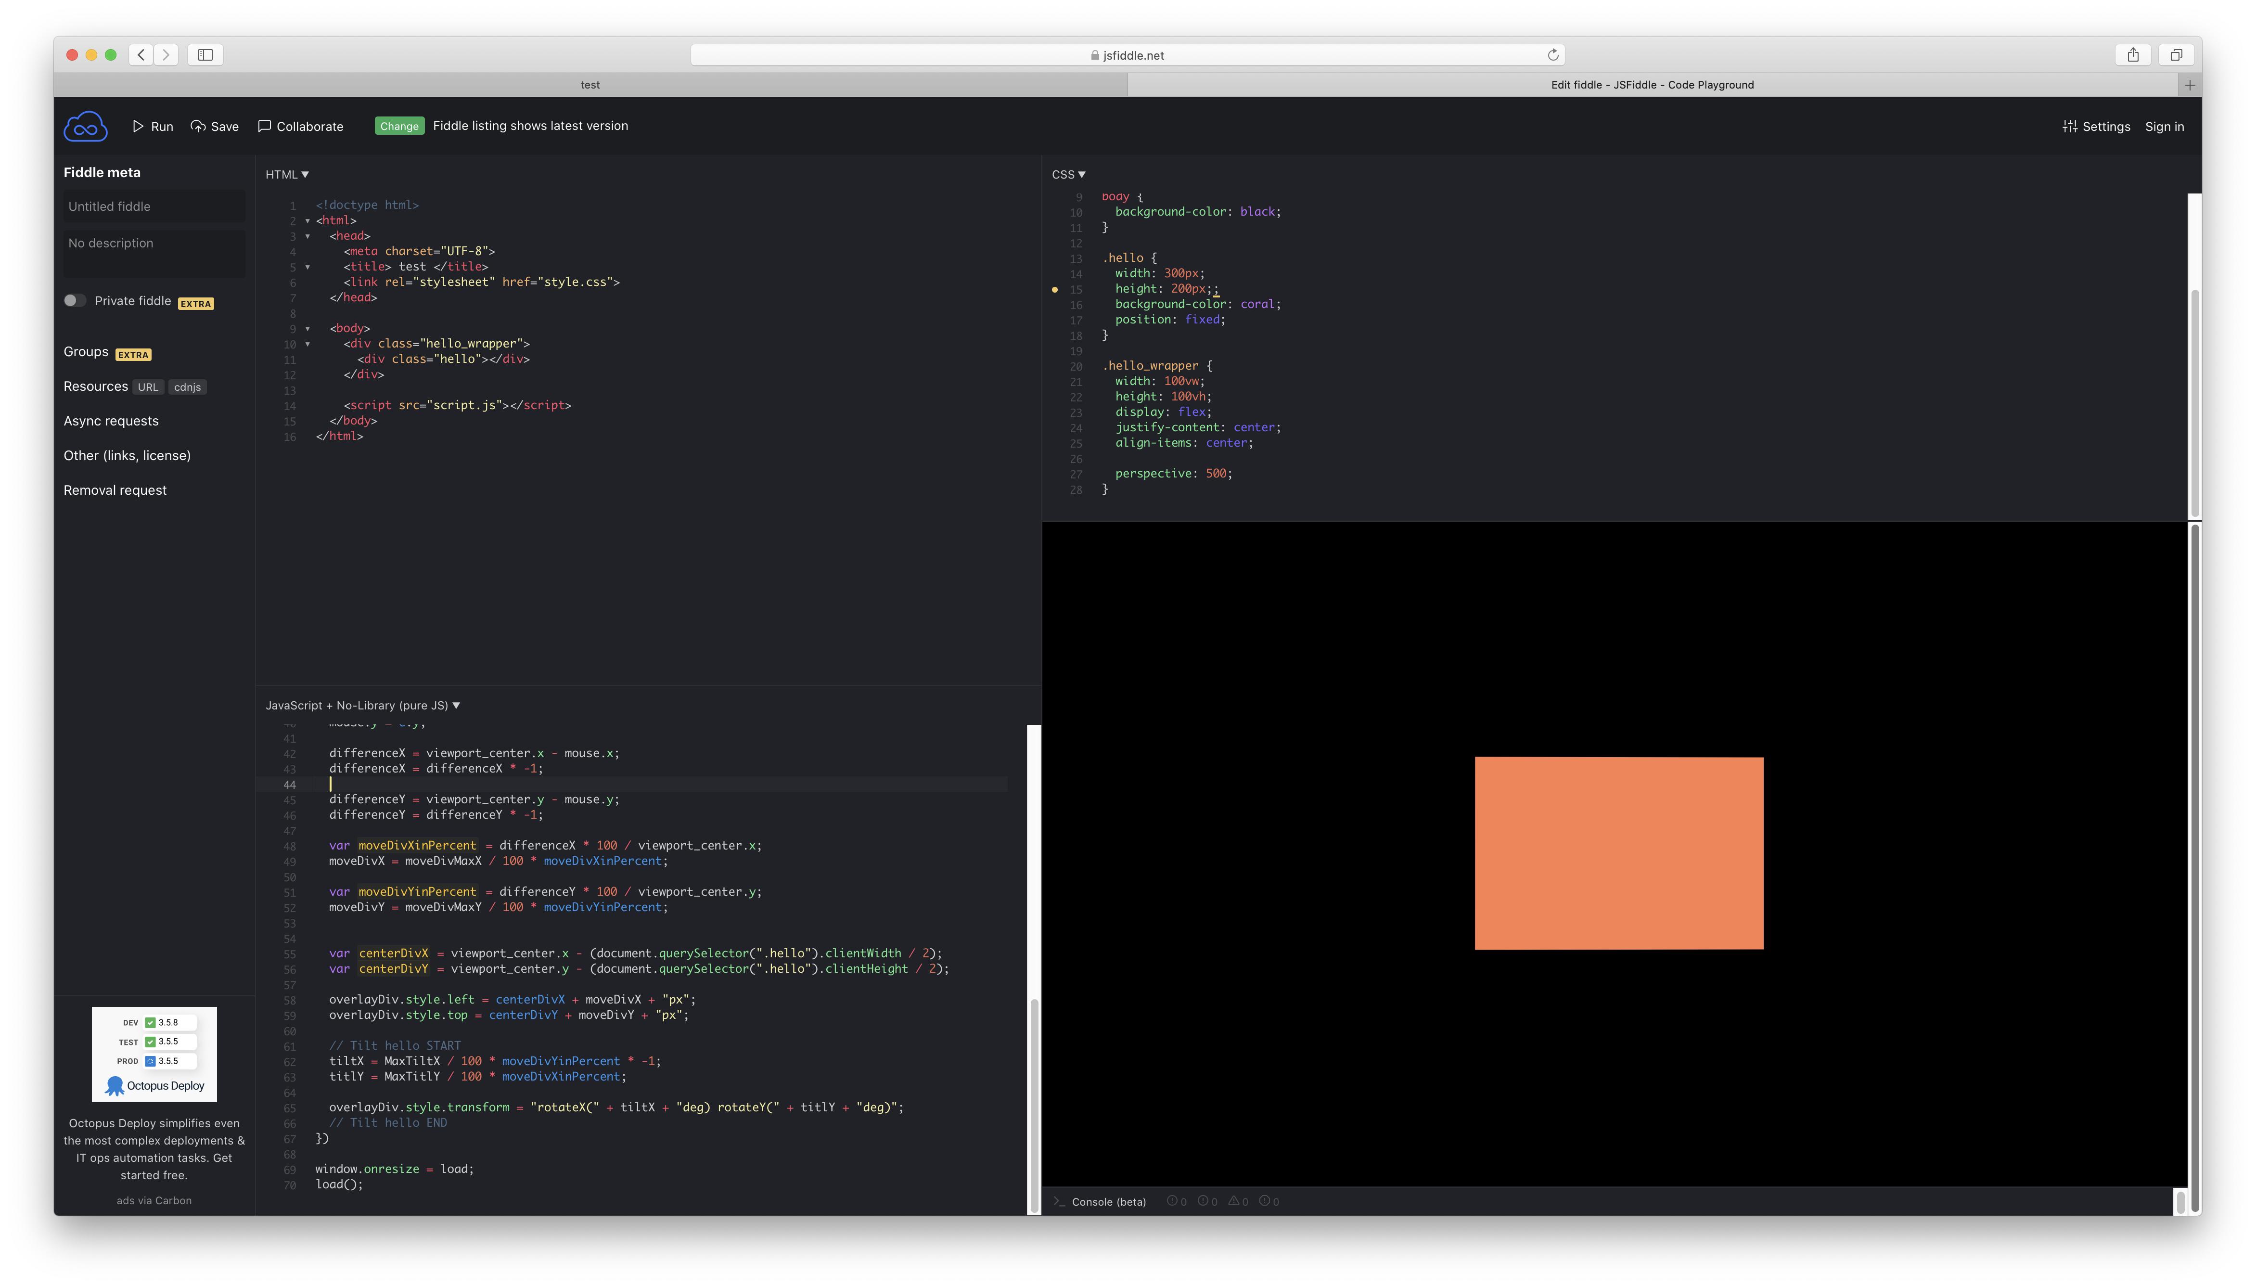Click the Untitled fiddle title field
2256x1287 pixels.
[x=154, y=207]
